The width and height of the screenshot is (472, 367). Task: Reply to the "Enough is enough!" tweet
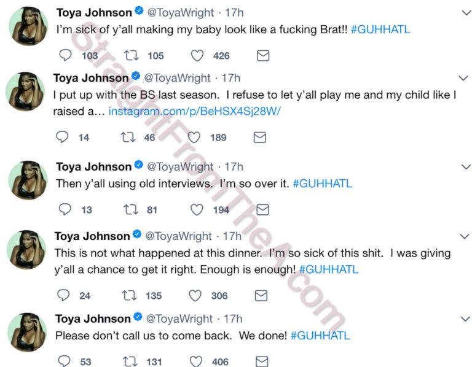[x=64, y=295]
